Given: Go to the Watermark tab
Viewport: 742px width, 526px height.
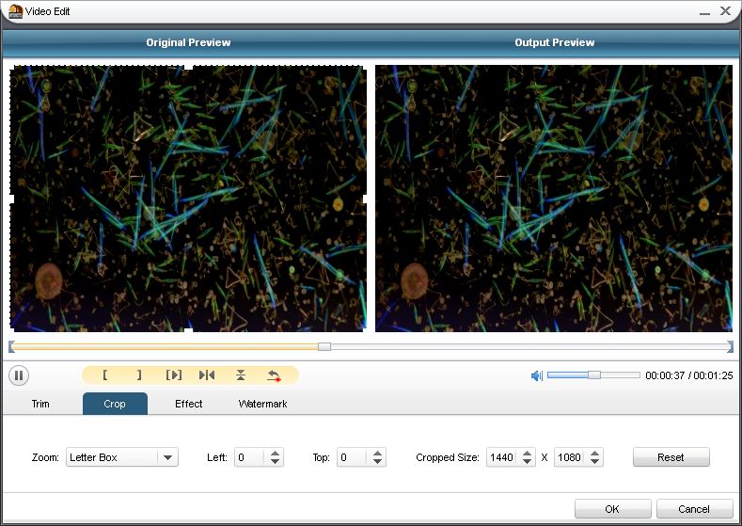Looking at the screenshot, I should (x=262, y=404).
